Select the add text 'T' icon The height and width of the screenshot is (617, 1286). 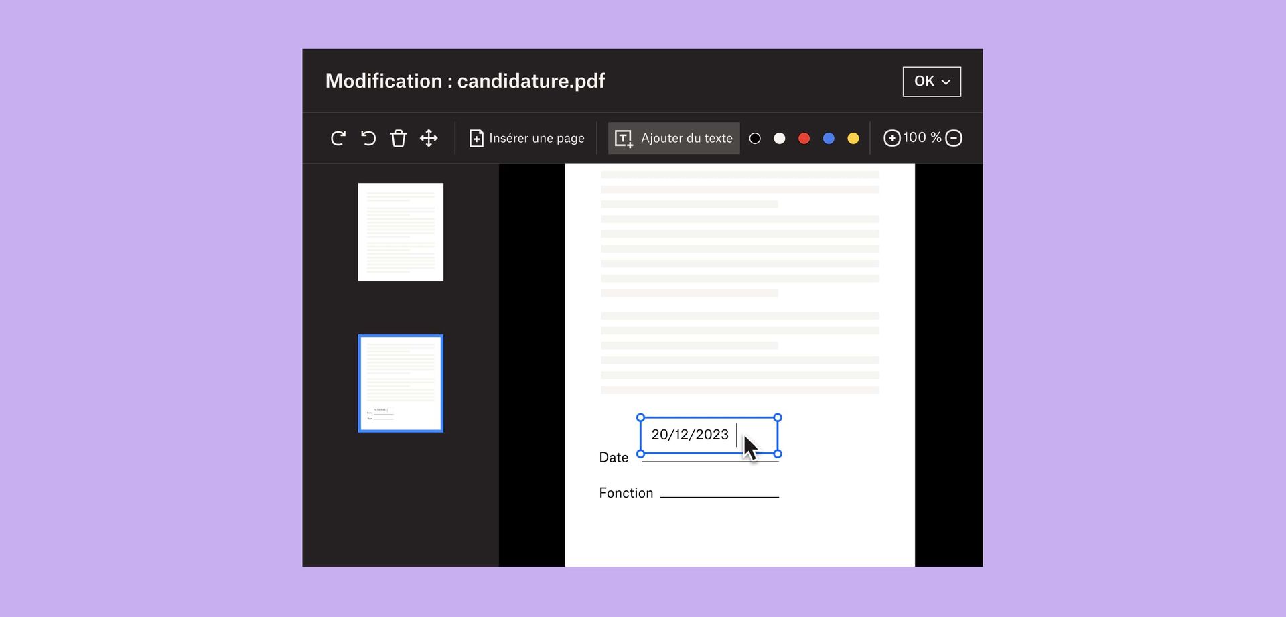pos(623,137)
